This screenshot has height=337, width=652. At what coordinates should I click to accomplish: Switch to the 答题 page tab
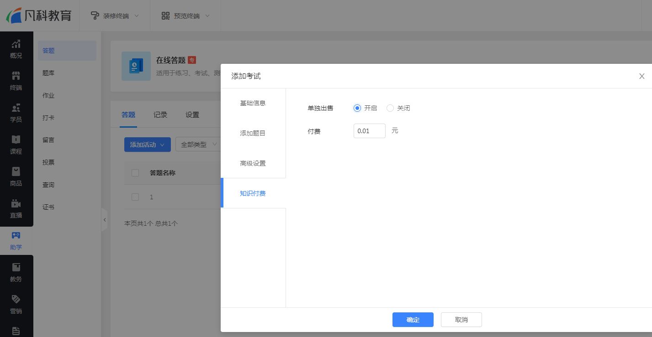tap(128, 115)
